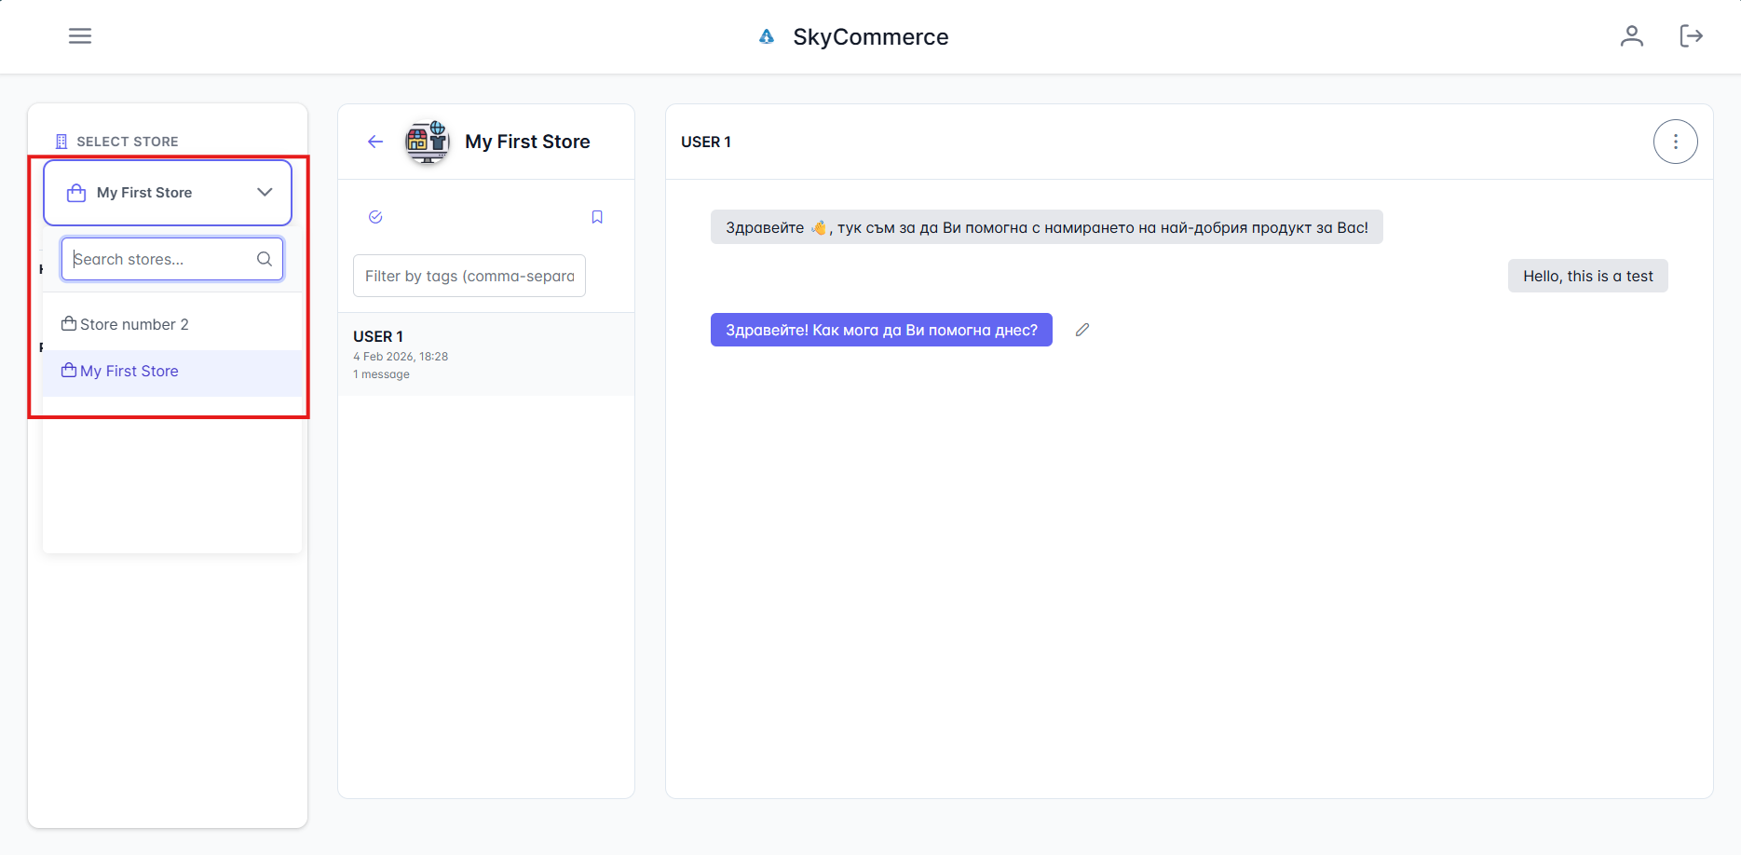1741x855 pixels.
Task: Select Store number 2 from the list
Action: (x=172, y=324)
